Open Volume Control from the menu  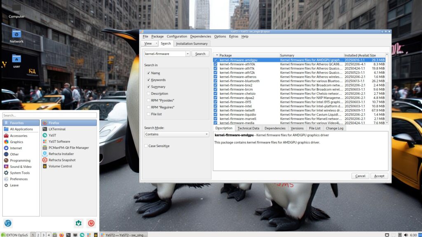[x=69, y=166]
